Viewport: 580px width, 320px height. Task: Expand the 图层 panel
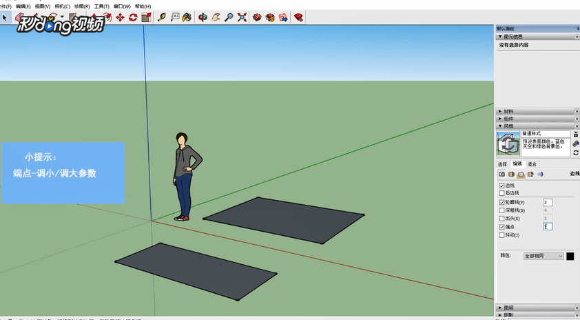tap(500, 308)
